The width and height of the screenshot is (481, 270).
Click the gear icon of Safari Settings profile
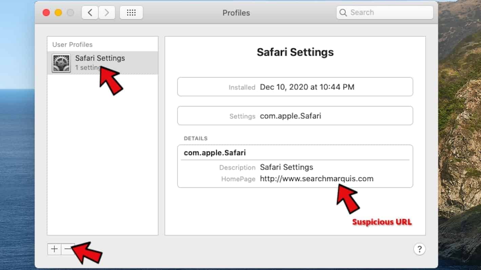pos(61,63)
